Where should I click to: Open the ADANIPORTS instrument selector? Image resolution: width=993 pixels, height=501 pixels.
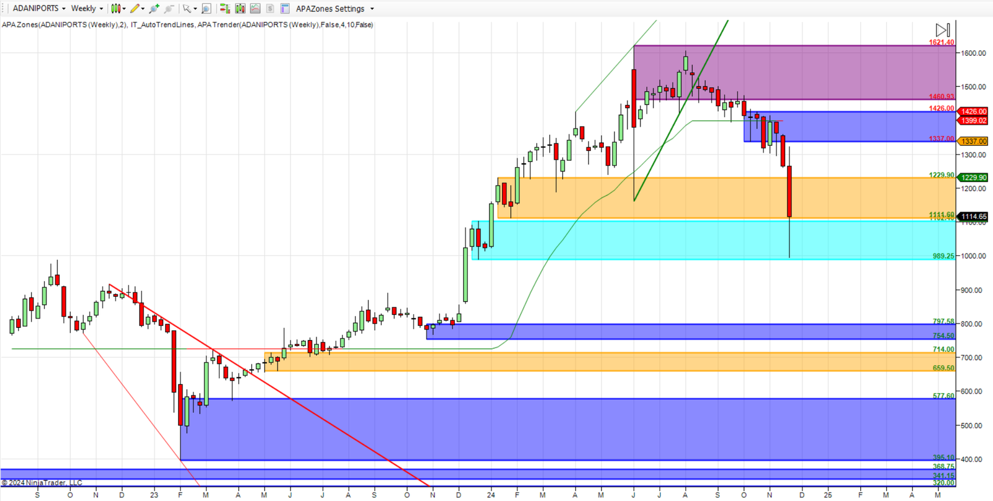tap(38, 9)
